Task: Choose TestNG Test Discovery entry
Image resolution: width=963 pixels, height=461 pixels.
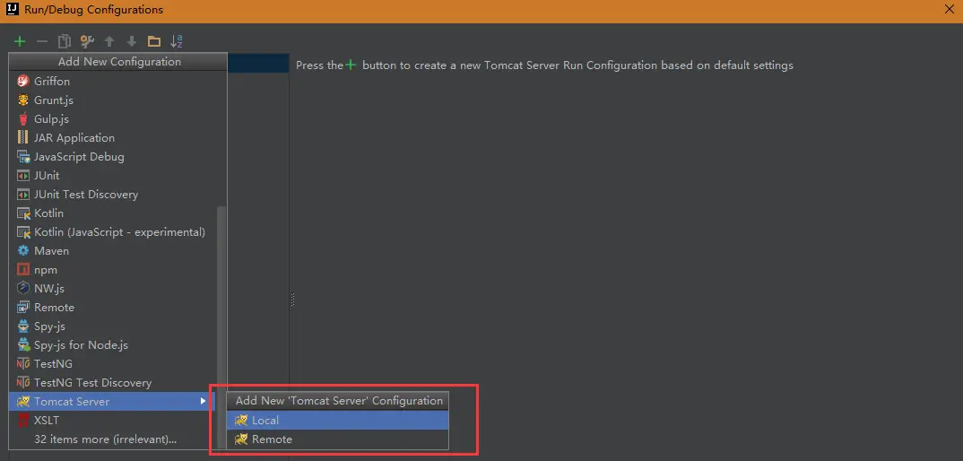Action: click(112, 383)
